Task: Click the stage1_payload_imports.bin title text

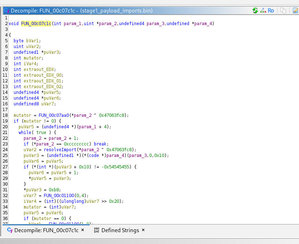Action: coord(116,10)
